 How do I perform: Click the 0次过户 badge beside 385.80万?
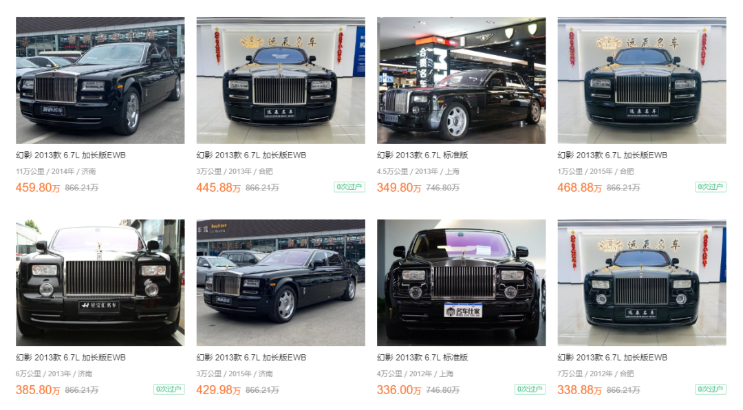pyautogui.click(x=169, y=389)
